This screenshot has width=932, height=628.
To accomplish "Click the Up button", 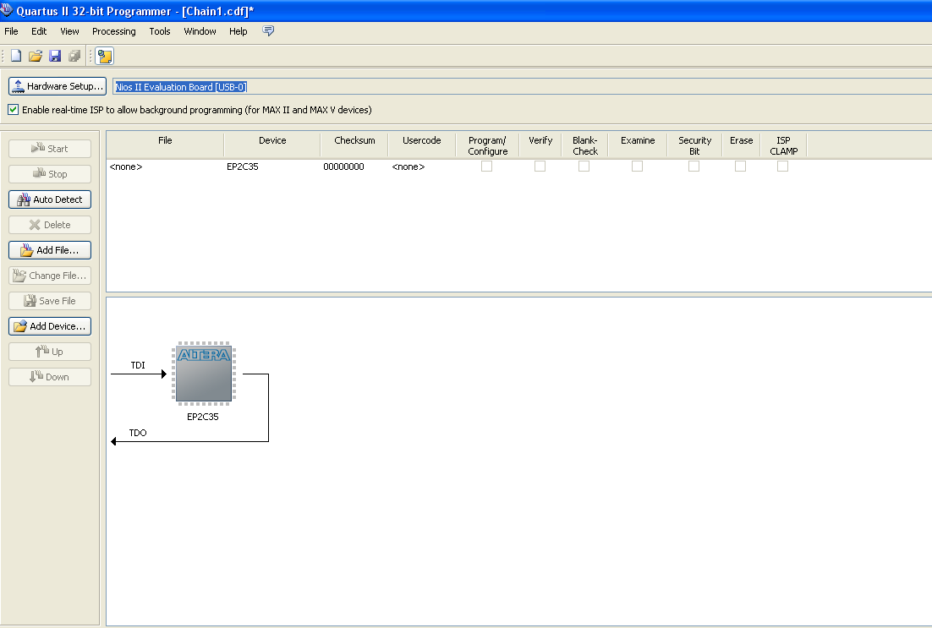I will click(50, 352).
